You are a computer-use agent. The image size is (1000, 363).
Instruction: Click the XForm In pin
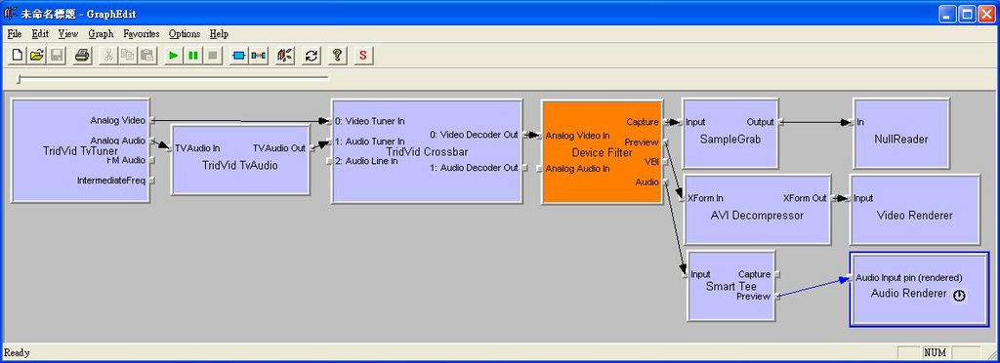[x=683, y=199]
